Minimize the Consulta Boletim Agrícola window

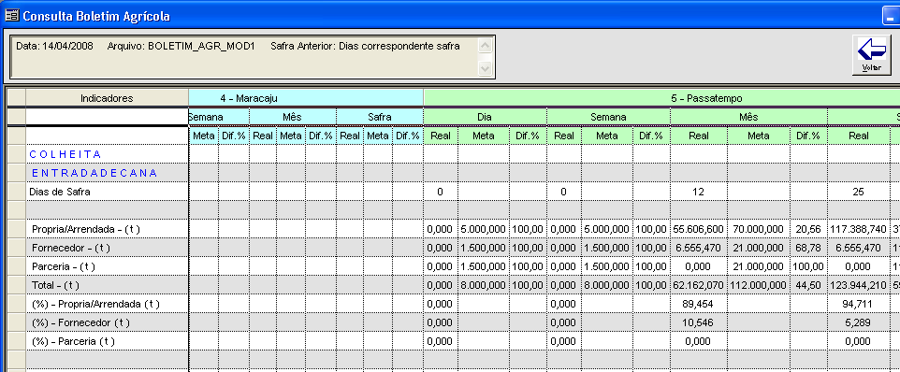(x=891, y=16)
